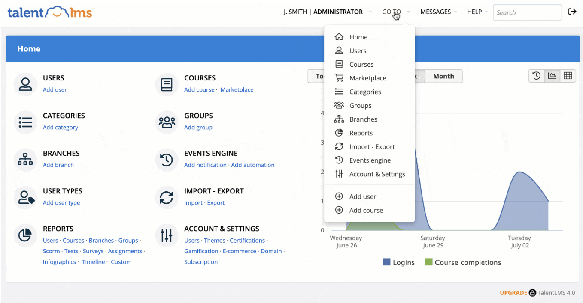Select Marketplace from the Go To menu
This screenshot has height=303, width=583.
coord(367,78)
